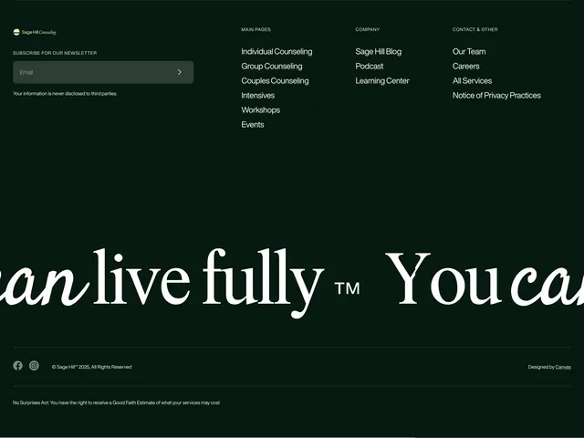Viewport: 584px width, 438px height.
Task: Open Individual Counseling page link
Action: click(276, 52)
